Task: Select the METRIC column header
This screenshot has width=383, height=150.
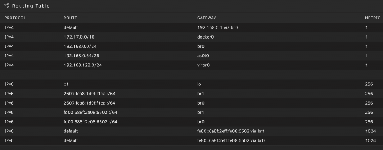Action: click(373, 18)
